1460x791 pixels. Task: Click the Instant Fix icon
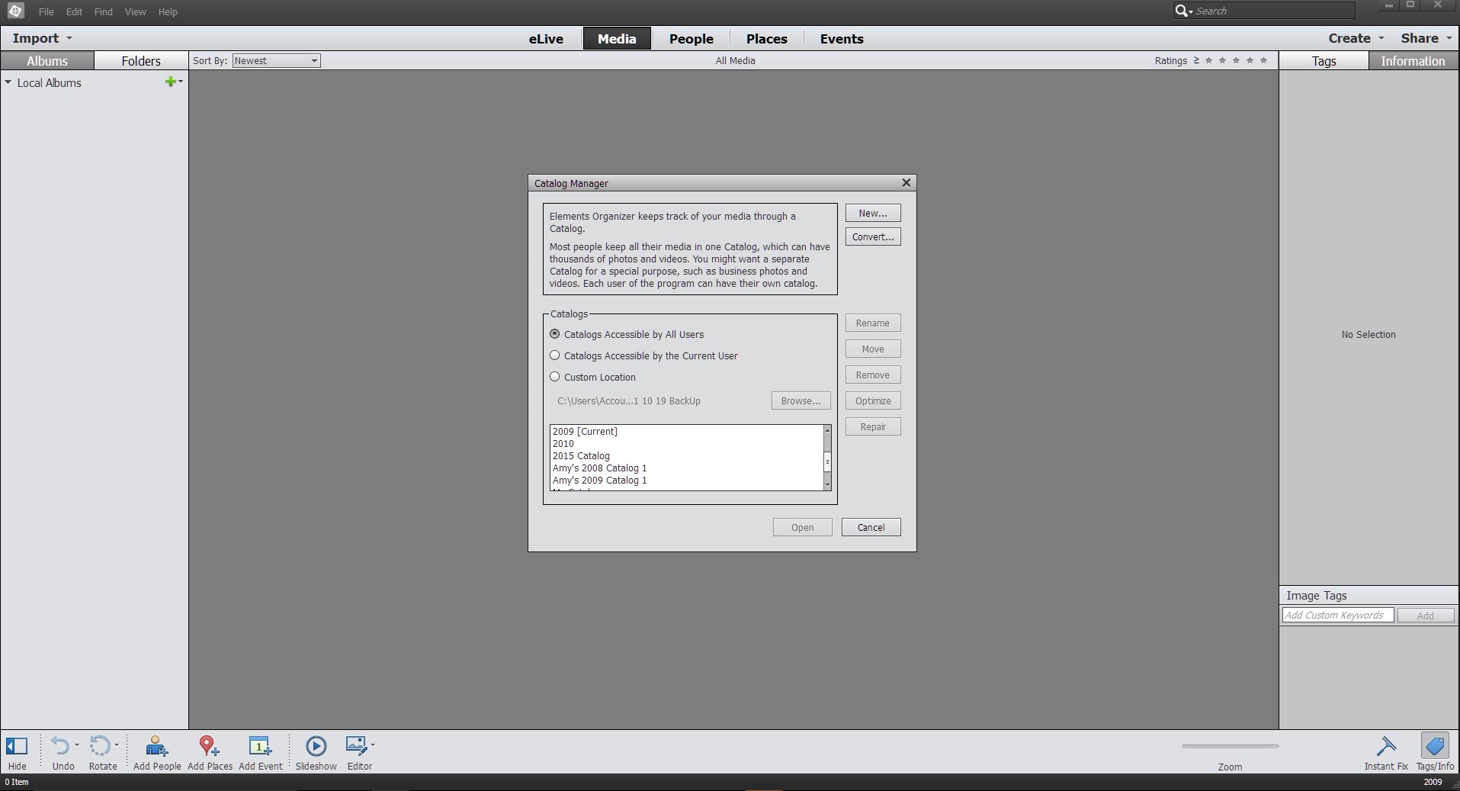click(1386, 746)
